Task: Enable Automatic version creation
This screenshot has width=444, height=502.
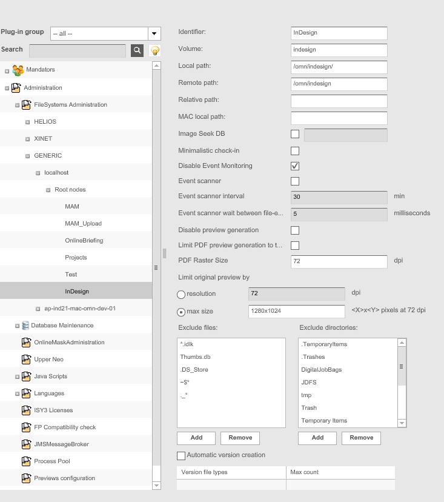Action: point(181,456)
